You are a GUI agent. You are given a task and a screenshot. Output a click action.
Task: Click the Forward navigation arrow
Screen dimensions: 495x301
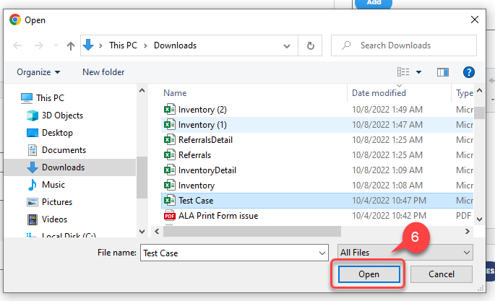coord(39,45)
